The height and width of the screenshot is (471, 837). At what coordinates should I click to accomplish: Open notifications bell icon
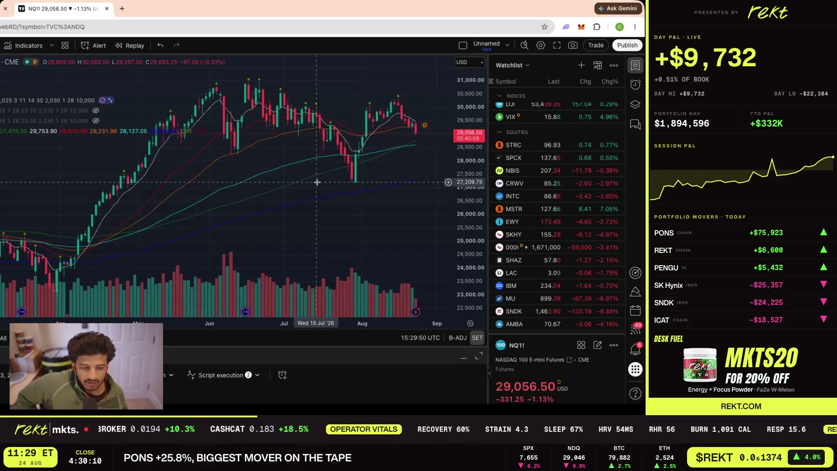point(635,349)
